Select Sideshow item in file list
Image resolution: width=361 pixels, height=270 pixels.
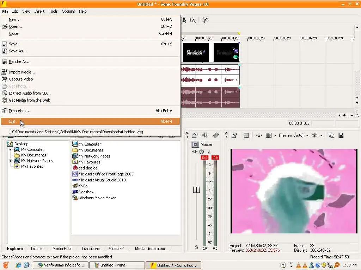click(86, 192)
